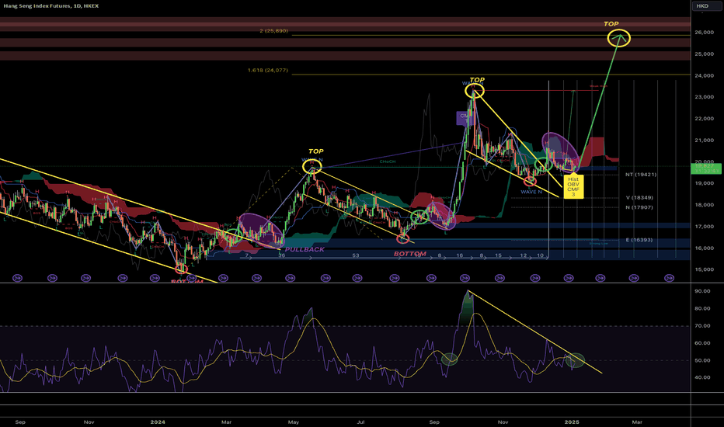The width and height of the screenshot is (724, 427).
Task: Click the 16,000 price axis label
Action: coord(702,248)
